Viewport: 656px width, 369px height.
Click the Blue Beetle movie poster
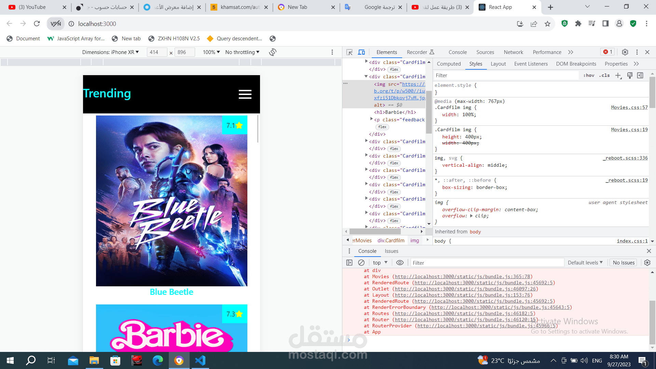pyautogui.click(x=172, y=201)
